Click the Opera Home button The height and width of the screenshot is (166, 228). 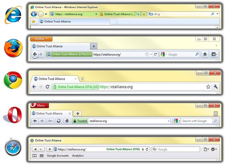[x=67, y=121]
